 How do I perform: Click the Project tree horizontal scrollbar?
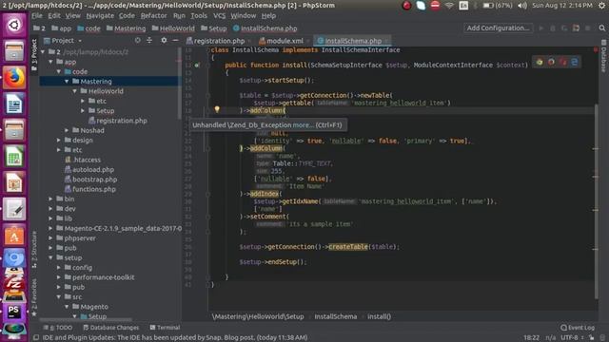(86, 320)
